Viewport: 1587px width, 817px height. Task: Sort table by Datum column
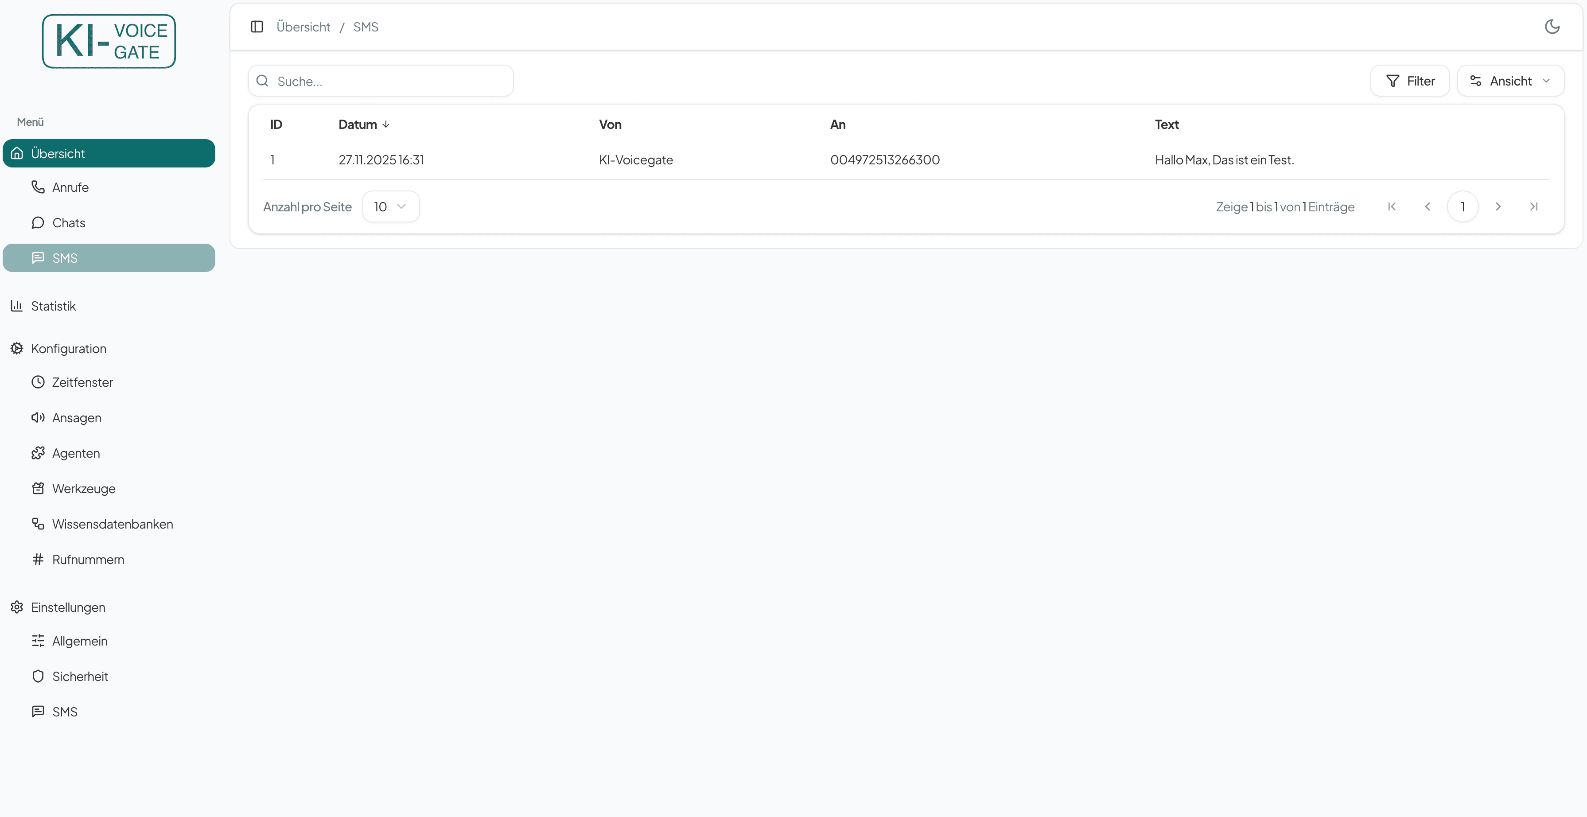pos(363,124)
